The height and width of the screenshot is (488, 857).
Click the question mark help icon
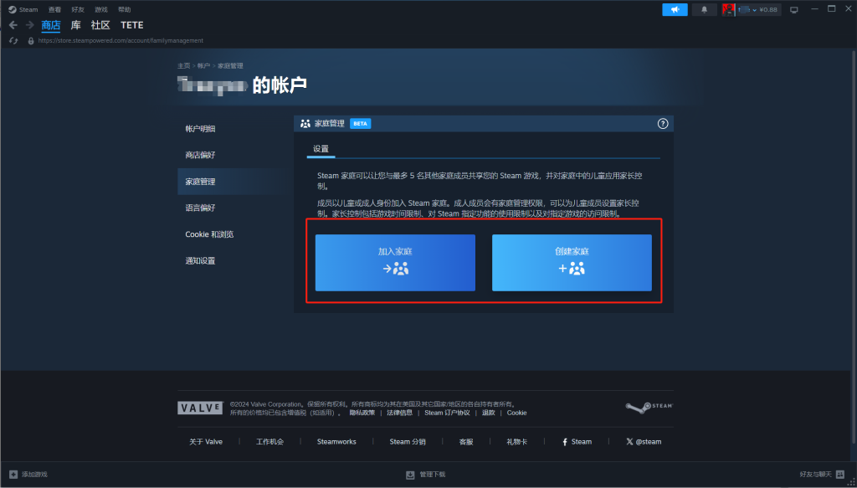click(663, 124)
